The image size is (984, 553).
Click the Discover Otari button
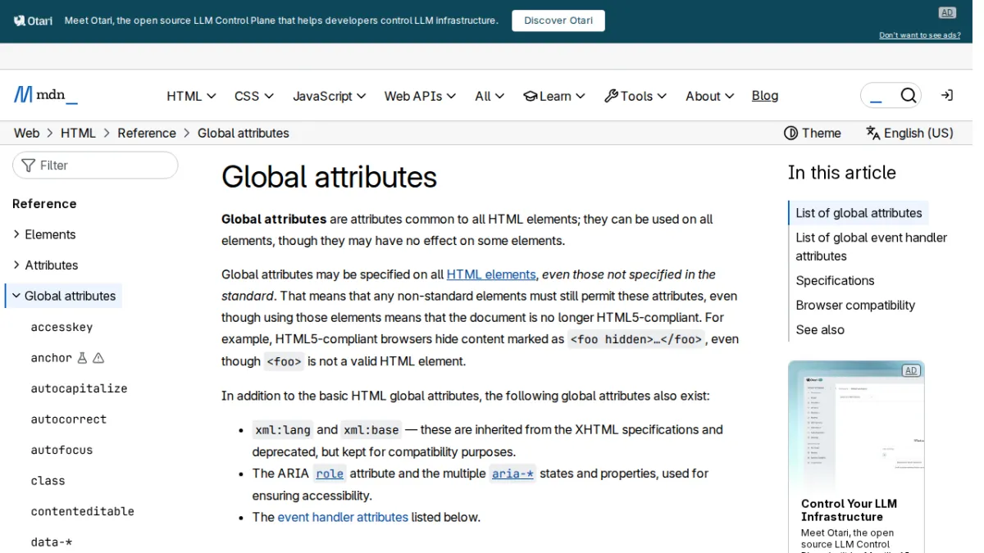pyautogui.click(x=558, y=20)
